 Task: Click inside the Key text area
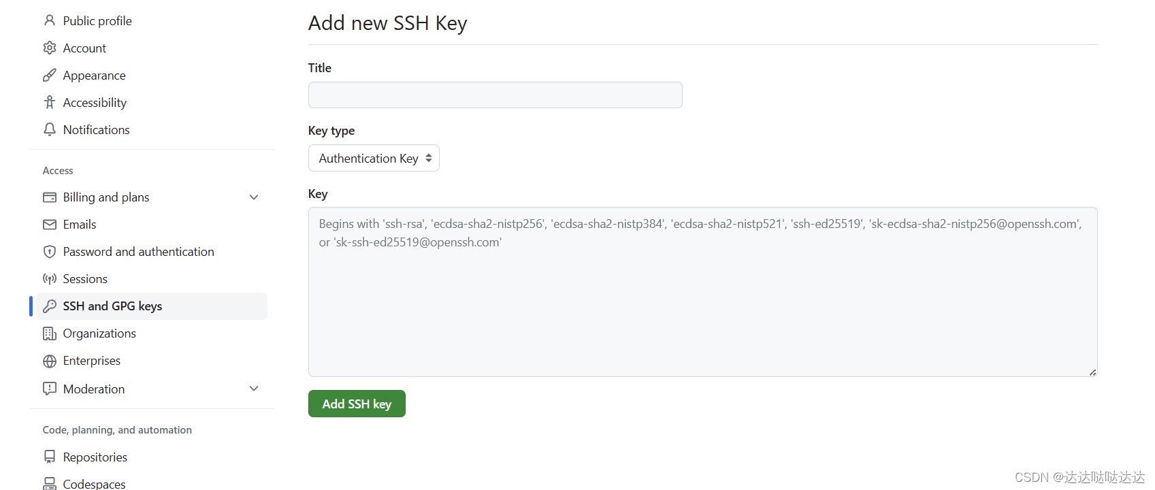pos(702,292)
